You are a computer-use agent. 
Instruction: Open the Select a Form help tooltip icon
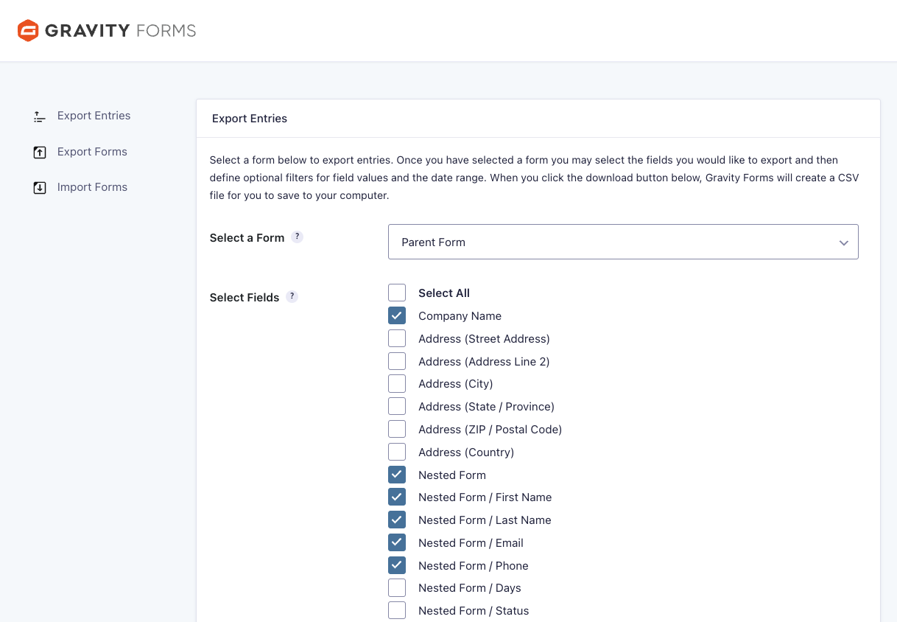(297, 237)
